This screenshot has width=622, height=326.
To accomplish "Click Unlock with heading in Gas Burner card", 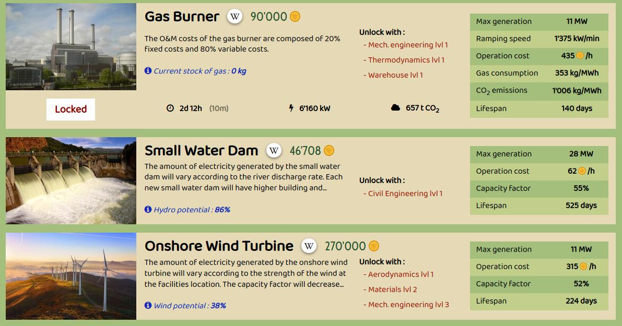I will pos(382,32).
